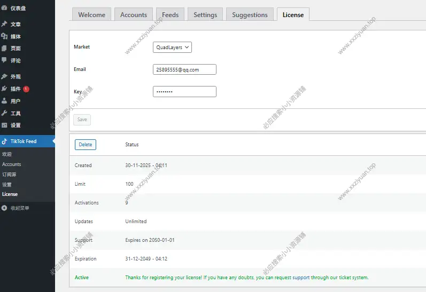Click the Posts pushpin icon
Image resolution: width=426 pixels, height=292 pixels.
point(4,24)
